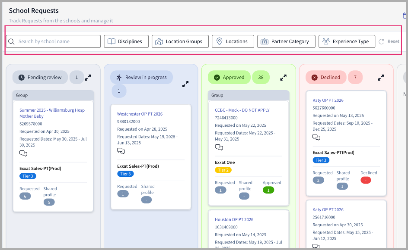Image resolution: width=408 pixels, height=250 pixels.
Task: Click the ID text 9880132000
Action: tap(128, 122)
